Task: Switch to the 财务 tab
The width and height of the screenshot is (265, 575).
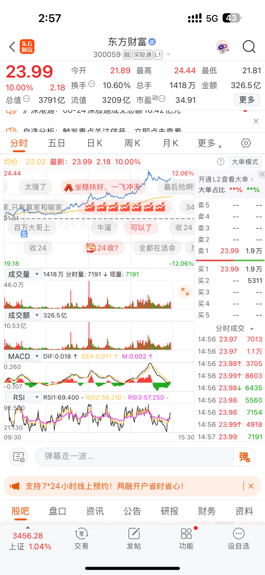Action: click(x=207, y=511)
